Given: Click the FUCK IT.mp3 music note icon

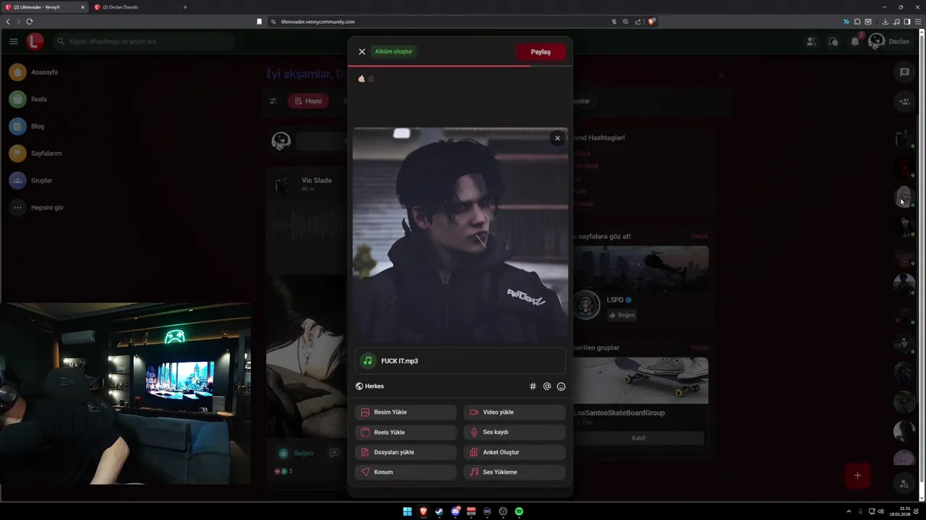Looking at the screenshot, I should tap(368, 360).
